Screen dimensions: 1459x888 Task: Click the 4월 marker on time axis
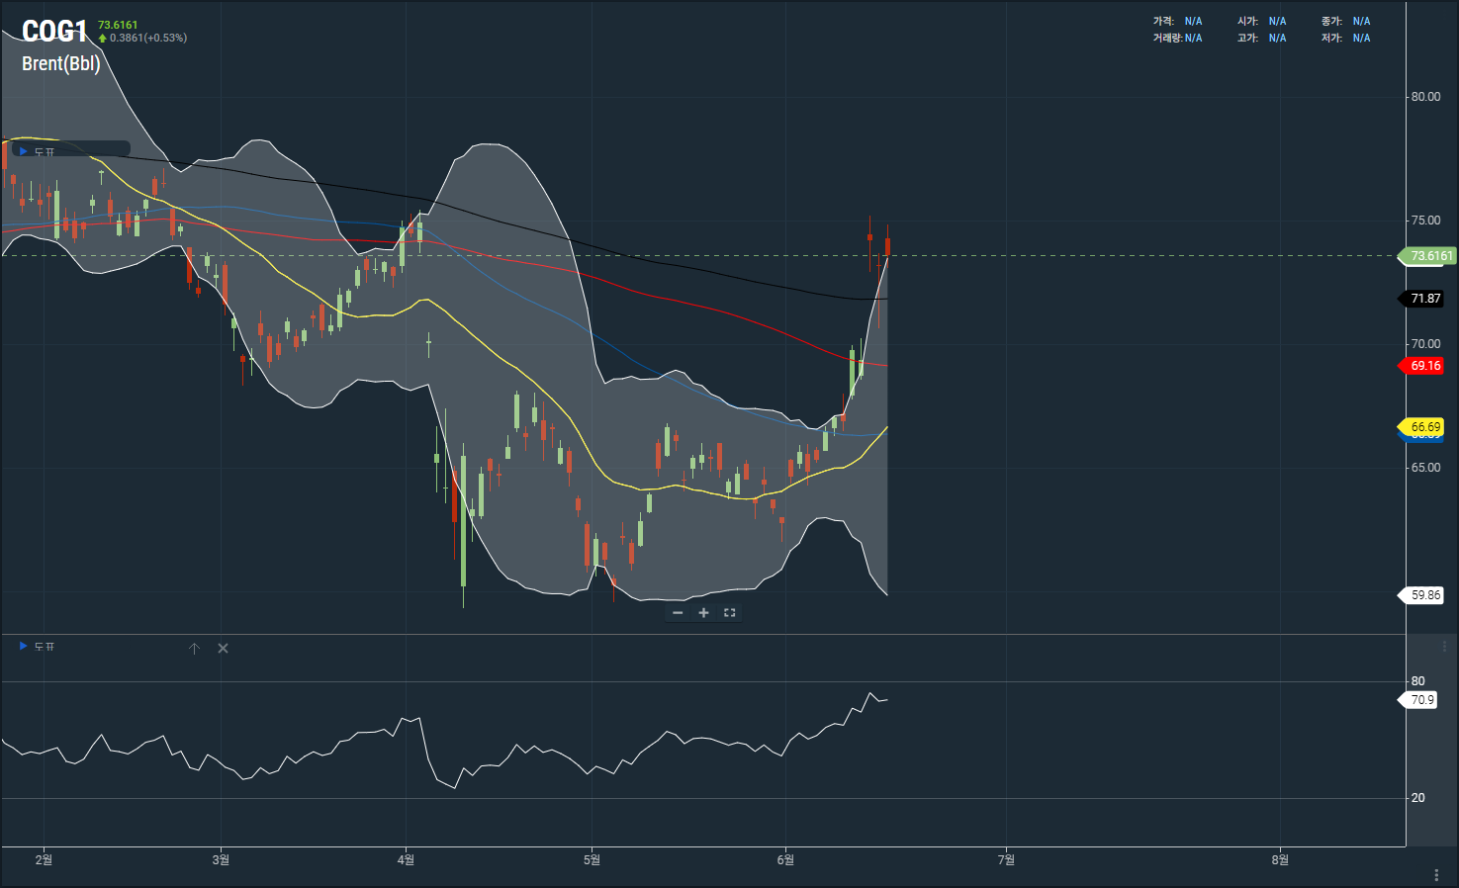click(406, 860)
